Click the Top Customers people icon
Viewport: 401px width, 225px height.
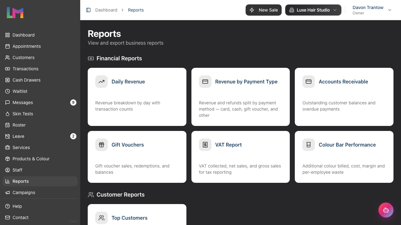click(102, 218)
